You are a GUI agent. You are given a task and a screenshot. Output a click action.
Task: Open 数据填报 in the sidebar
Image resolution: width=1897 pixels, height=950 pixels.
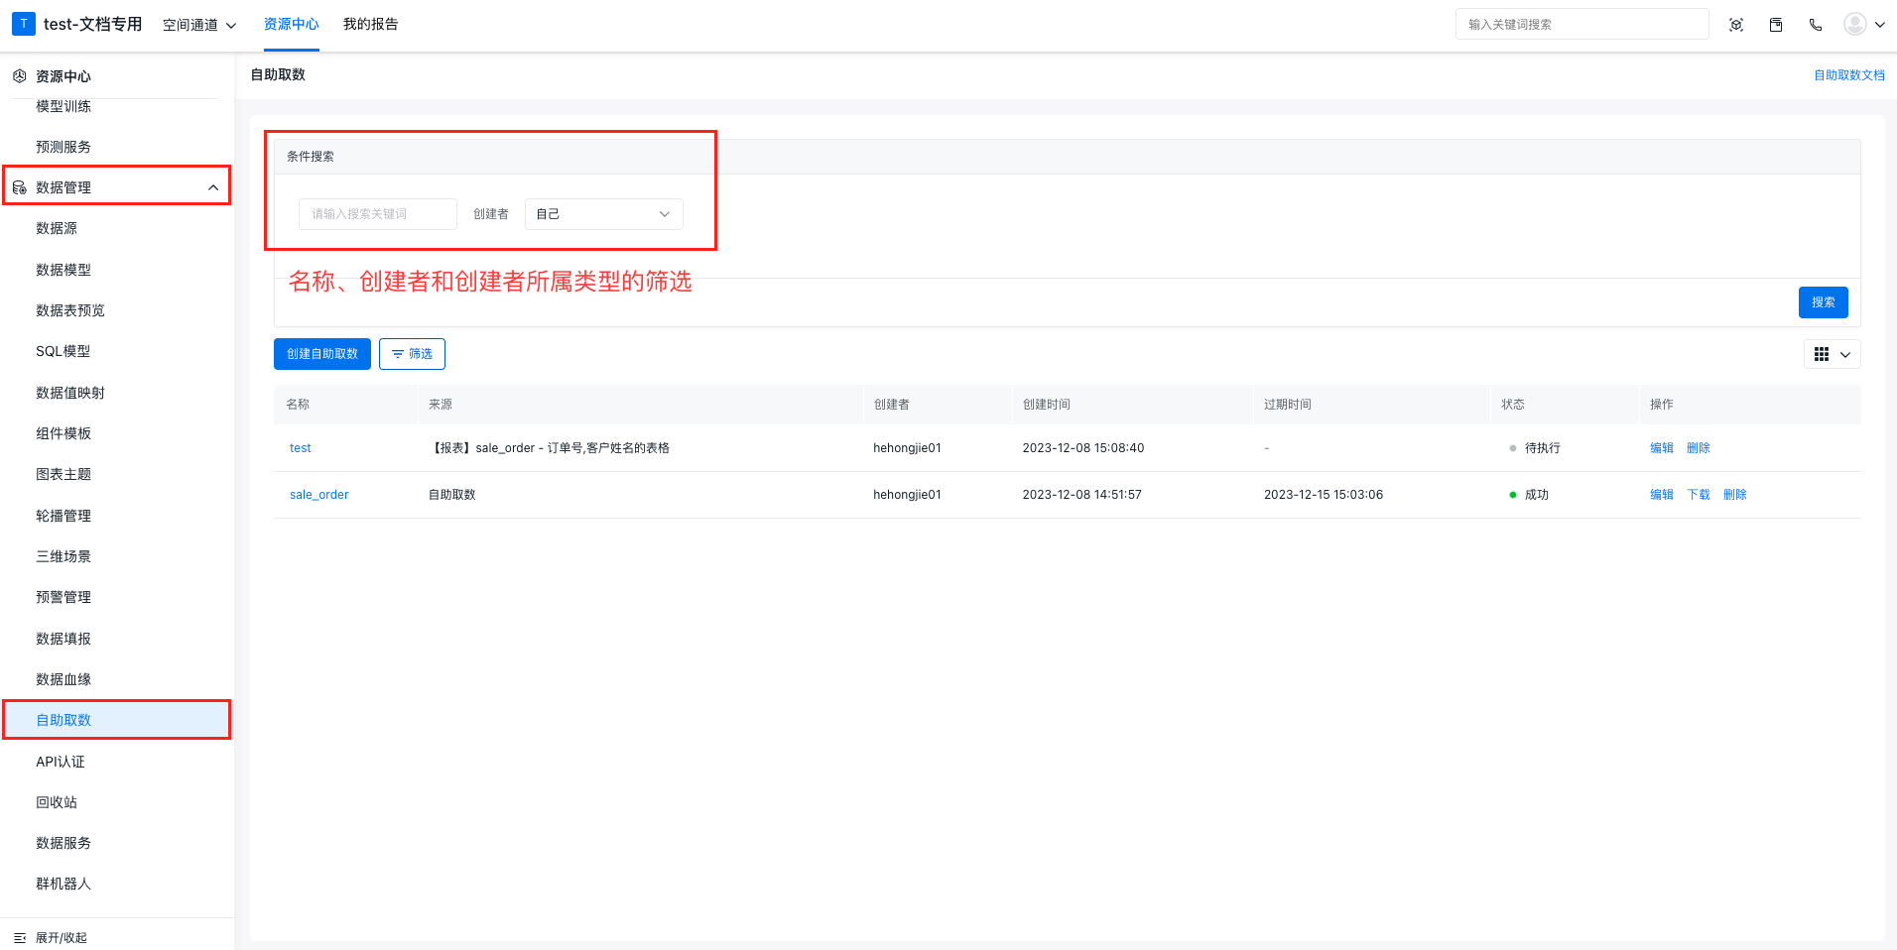(x=63, y=639)
